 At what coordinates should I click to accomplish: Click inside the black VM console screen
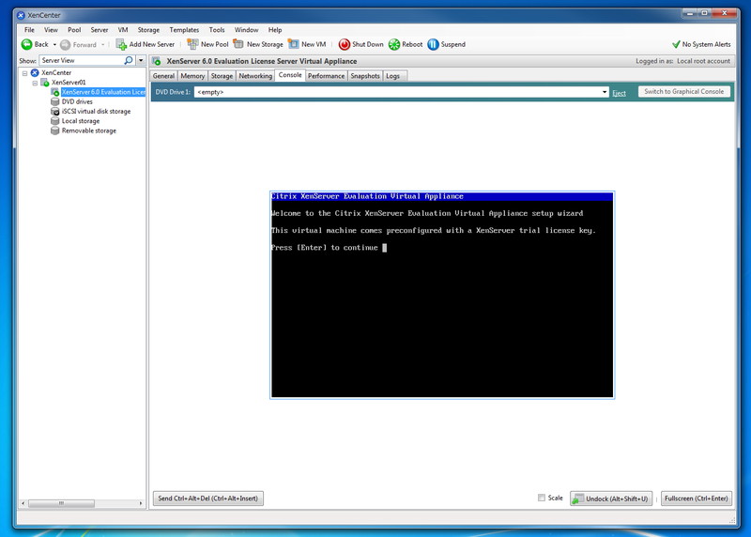(442, 295)
